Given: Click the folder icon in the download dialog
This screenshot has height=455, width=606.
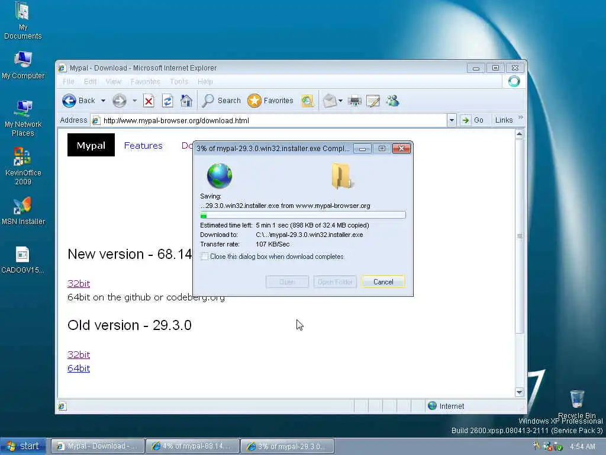Looking at the screenshot, I should (x=341, y=175).
